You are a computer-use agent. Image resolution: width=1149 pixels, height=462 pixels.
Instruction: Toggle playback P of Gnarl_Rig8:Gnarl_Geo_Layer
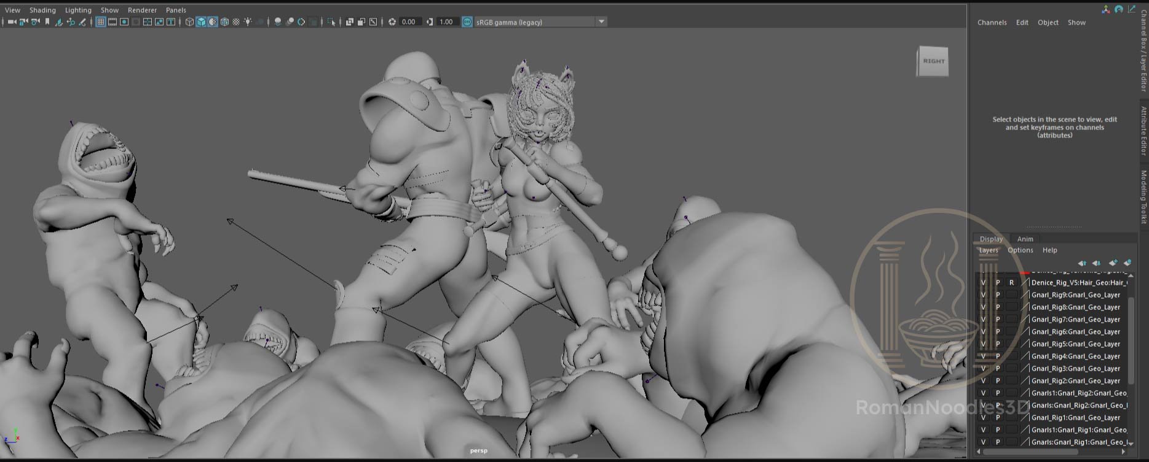click(997, 307)
